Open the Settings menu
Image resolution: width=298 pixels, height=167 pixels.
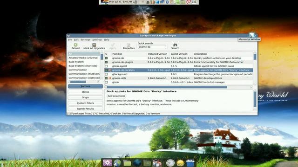(97, 39)
